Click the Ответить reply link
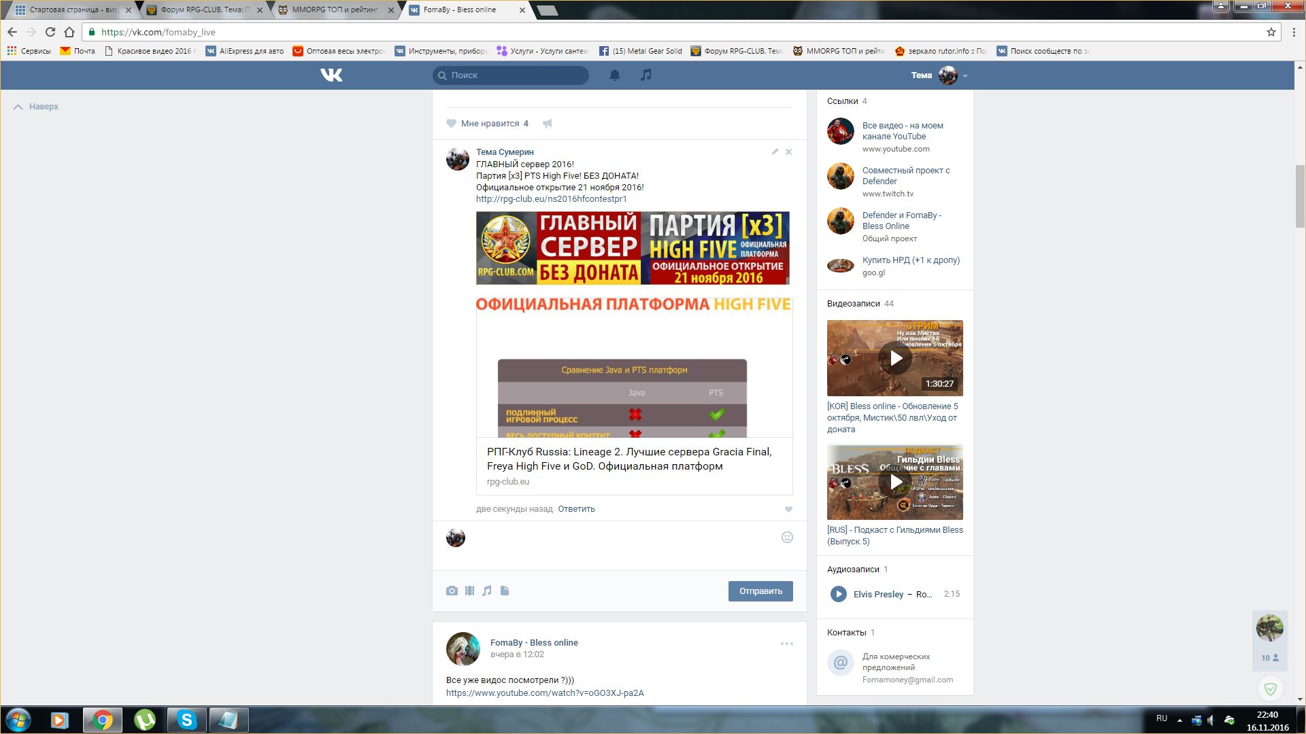The height and width of the screenshot is (734, 1306). coord(576,508)
